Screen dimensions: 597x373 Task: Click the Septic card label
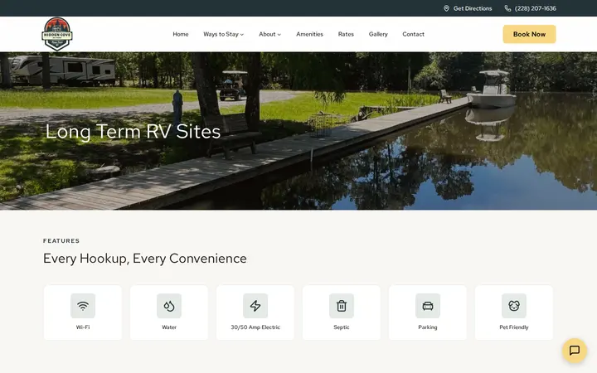click(x=342, y=327)
